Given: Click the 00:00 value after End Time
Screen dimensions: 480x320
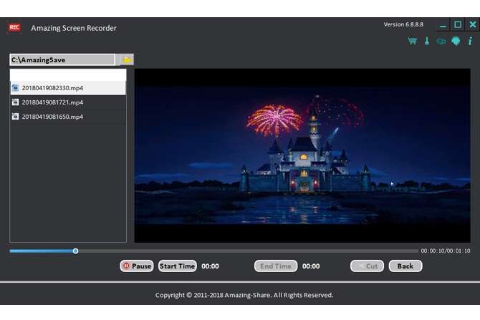Looking at the screenshot, I should pyautogui.click(x=311, y=266).
